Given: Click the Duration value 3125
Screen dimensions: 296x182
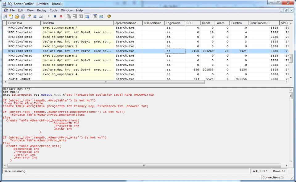Looking at the screenshot, I should [243, 51].
